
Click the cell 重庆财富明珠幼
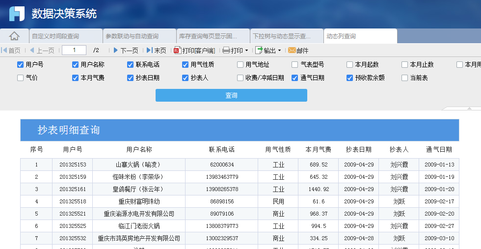coord(139,201)
